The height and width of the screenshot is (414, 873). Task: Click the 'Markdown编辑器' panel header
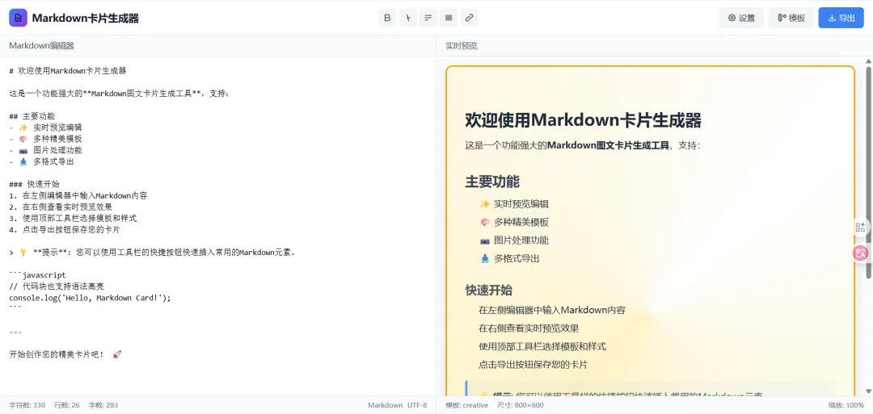coord(42,45)
